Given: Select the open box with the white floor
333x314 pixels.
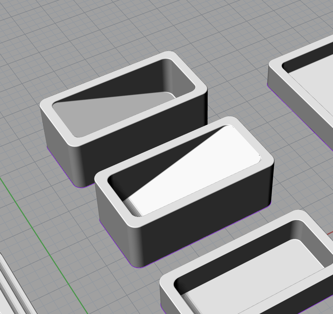Looking at the screenshot, I should (184, 192).
